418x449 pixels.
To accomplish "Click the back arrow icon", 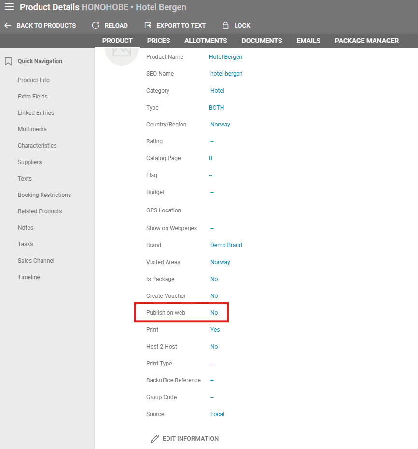I will (x=8, y=26).
